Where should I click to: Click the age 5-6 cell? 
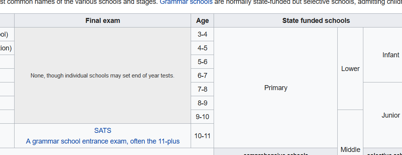(x=202, y=62)
